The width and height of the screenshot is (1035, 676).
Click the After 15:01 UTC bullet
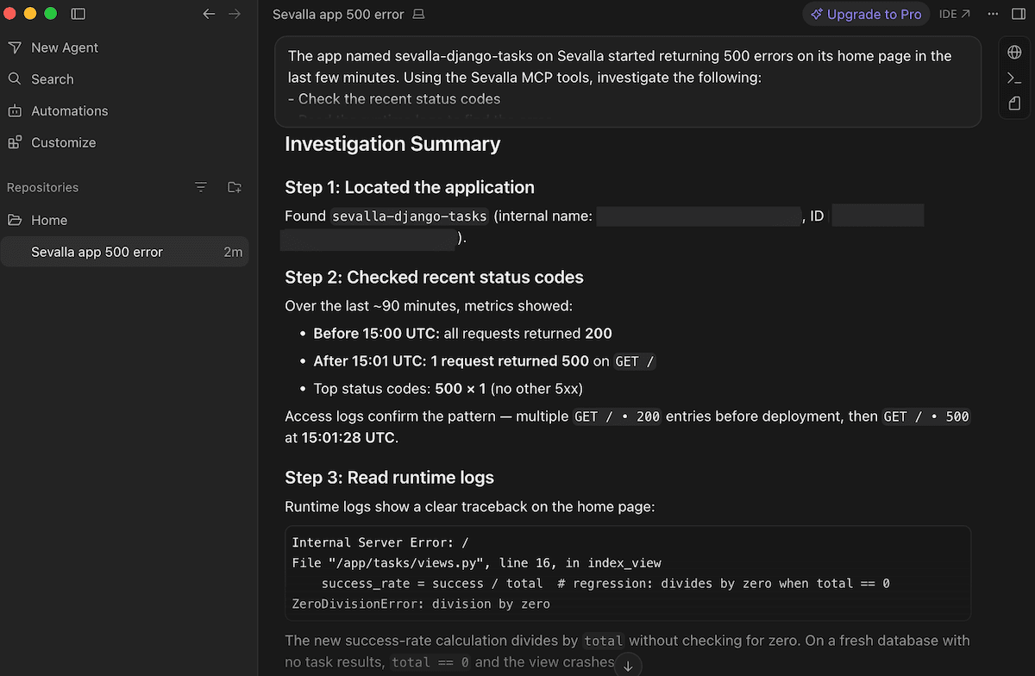tap(485, 361)
